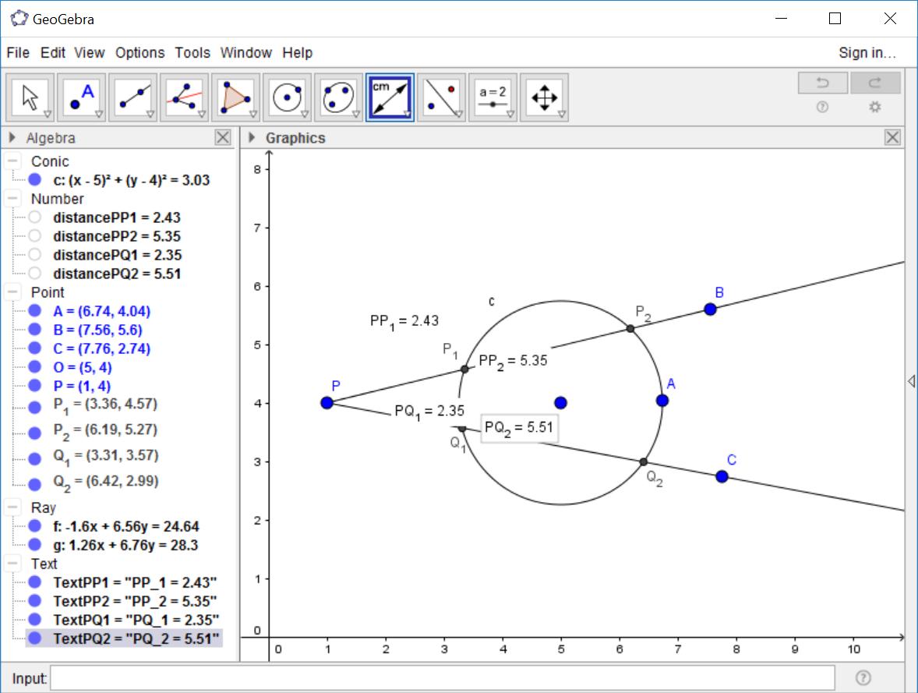Screen dimensions: 918x693
Task: Open the Options menu
Action: (x=139, y=53)
